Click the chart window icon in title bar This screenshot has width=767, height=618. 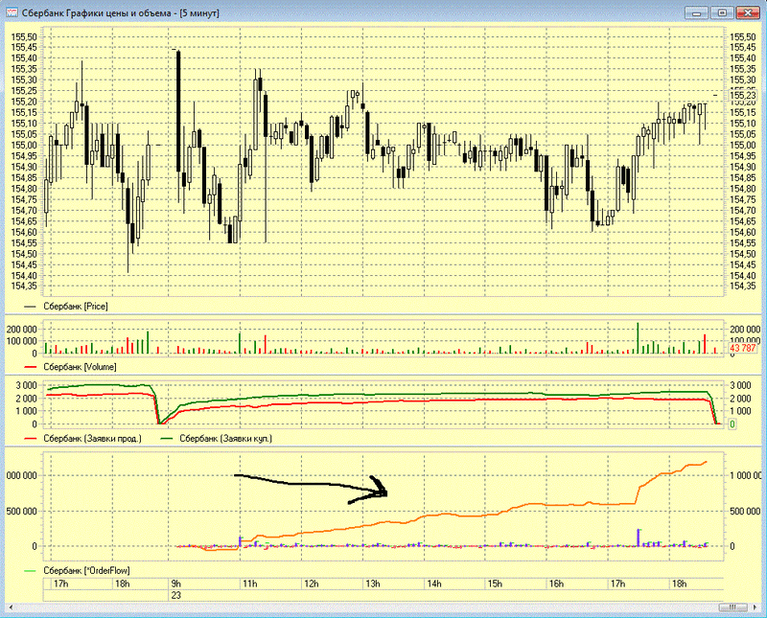point(12,12)
